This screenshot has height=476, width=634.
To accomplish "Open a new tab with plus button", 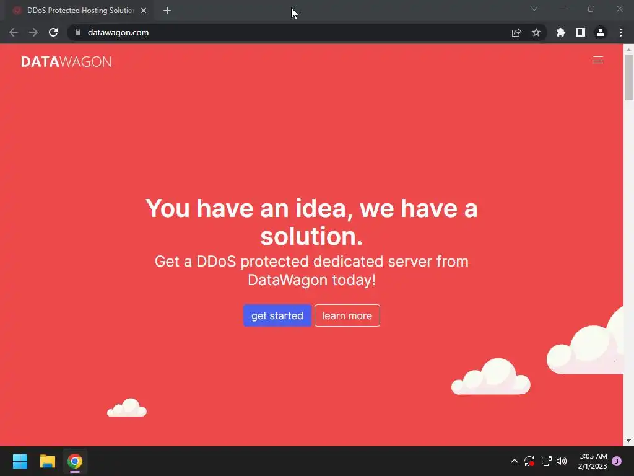I will coord(167,11).
